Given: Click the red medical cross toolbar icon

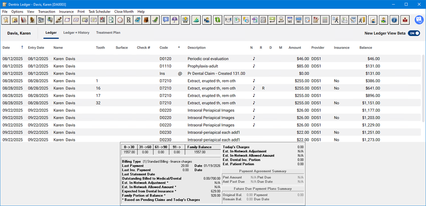Looking at the screenshot, I should (x=120, y=20).
